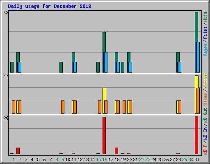Viewport: 210px width, 164px height.
Task: Click the red kB F bar for day 16
Action: coord(104,135)
